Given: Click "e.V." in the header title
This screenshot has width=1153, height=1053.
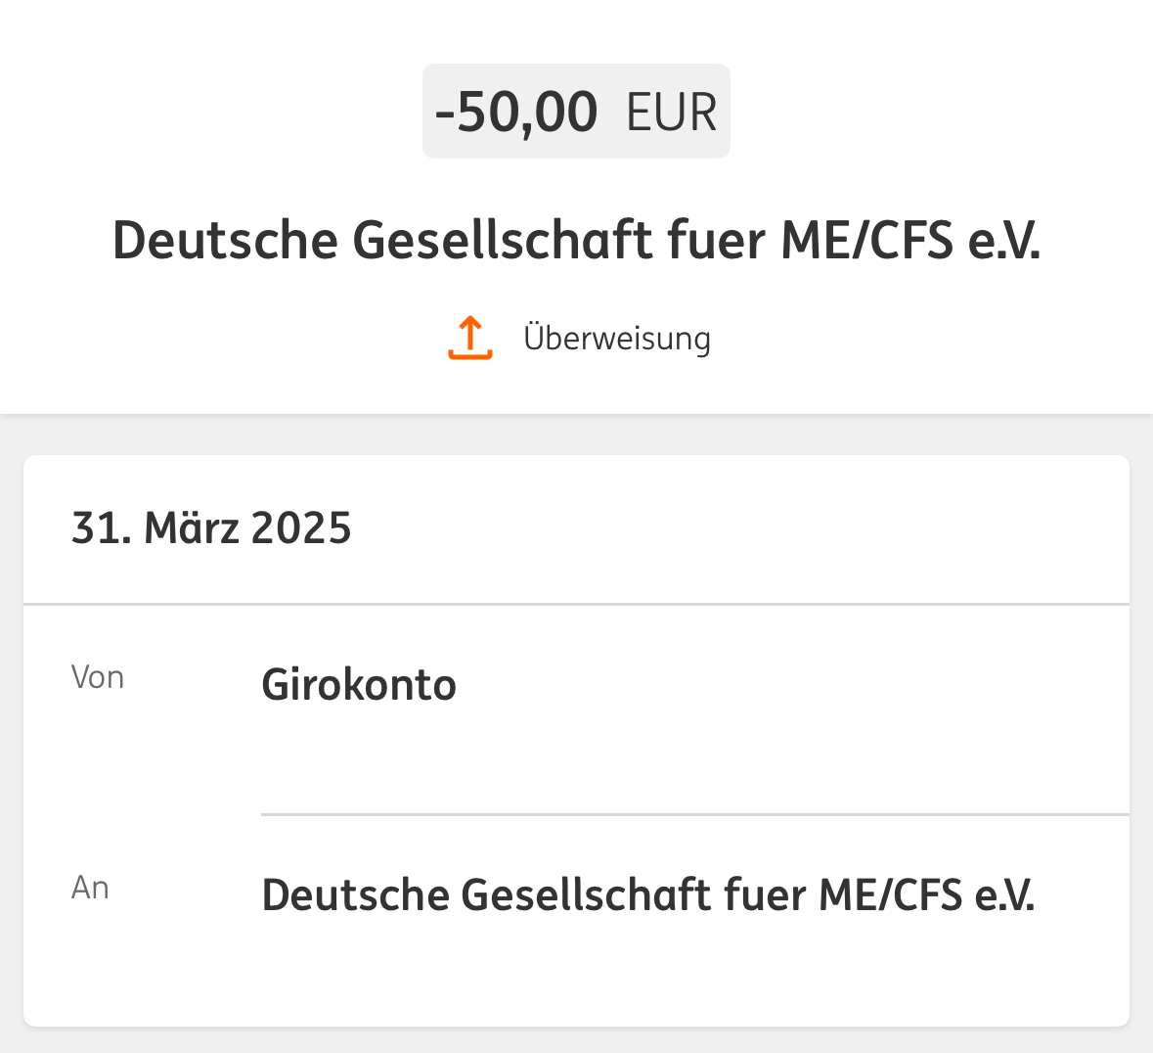Looking at the screenshot, I should (x=1004, y=241).
